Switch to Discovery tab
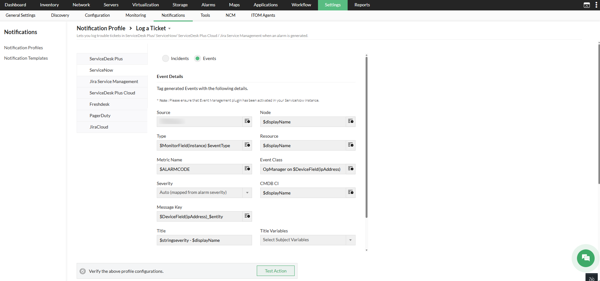This screenshot has height=281, width=600. (60, 15)
